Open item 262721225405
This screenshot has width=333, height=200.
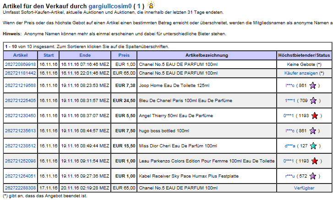point(21,101)
